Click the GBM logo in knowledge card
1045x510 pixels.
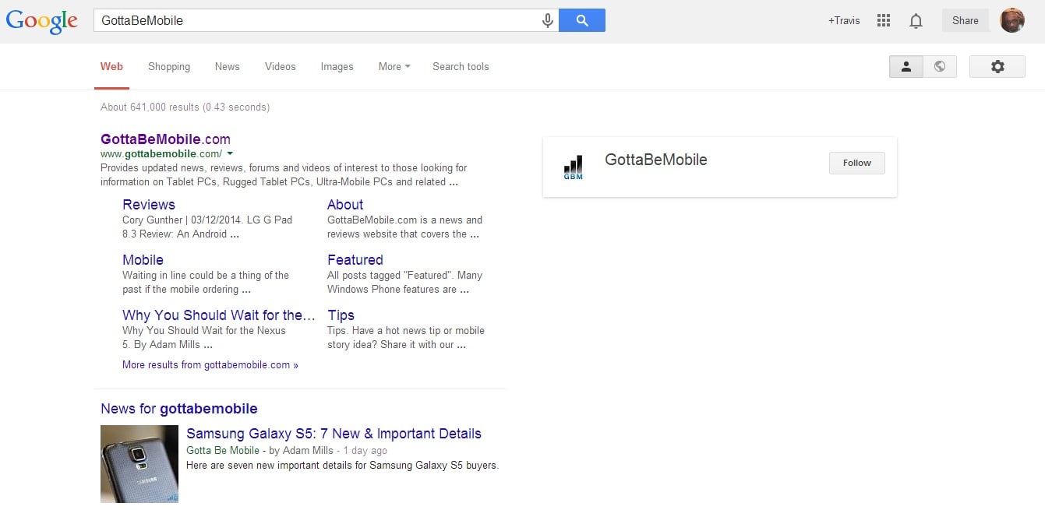[573, 167]
